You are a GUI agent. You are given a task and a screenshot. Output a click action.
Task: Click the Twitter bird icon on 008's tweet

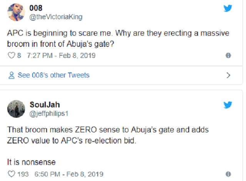[x=228, y=8]
